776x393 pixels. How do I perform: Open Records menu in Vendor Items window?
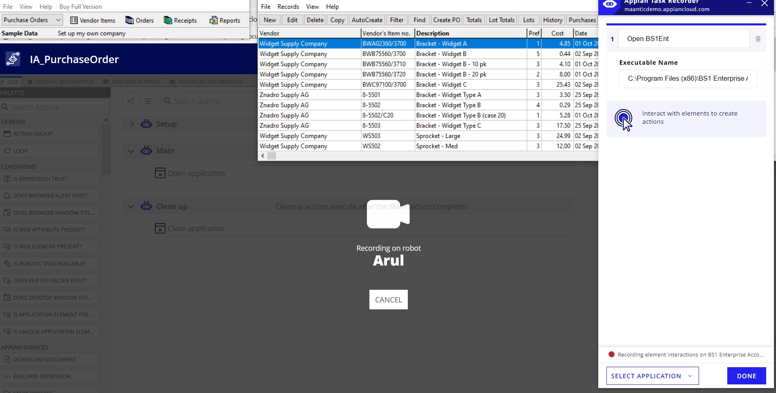[288, 7]
